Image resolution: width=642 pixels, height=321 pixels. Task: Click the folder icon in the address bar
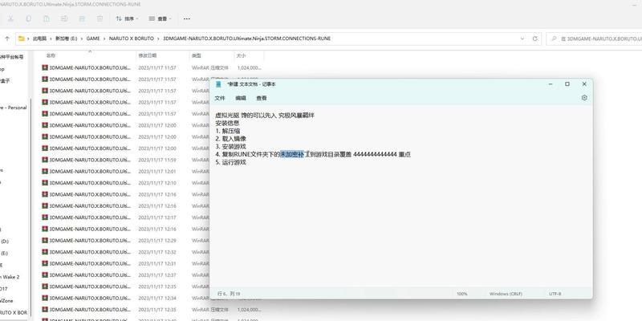[22, 39]
